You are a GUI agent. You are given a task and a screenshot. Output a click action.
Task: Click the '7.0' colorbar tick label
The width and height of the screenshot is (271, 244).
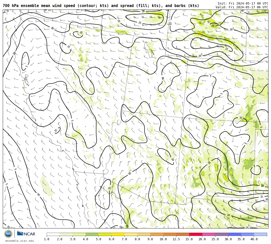pos(124,239)
